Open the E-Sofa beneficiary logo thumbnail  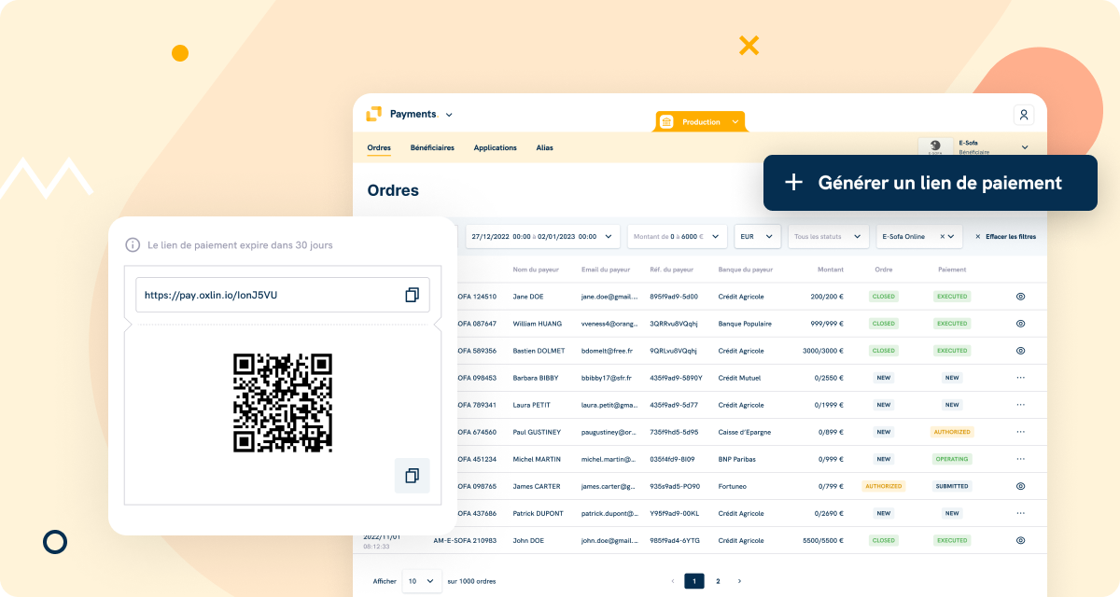pos(935,146)
